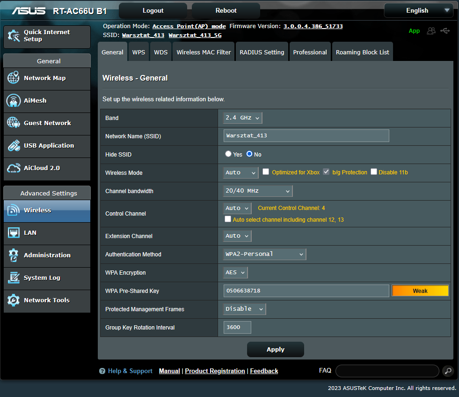Screen dimensions: 459x397
Task: Click Group Key Rotation Interval field
Action: [237, 327]
